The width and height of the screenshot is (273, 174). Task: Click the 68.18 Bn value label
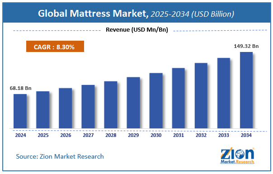point(20,88)
